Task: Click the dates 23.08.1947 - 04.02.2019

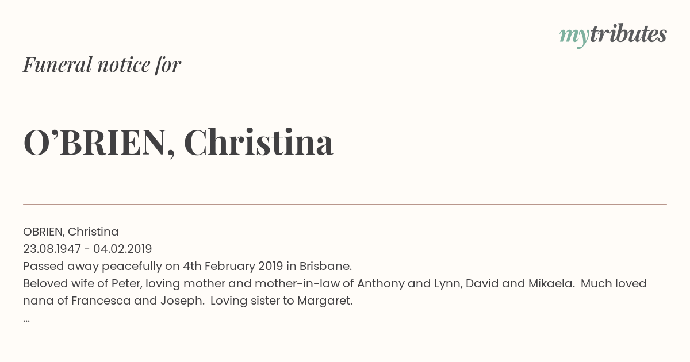Action: (87, 249)
